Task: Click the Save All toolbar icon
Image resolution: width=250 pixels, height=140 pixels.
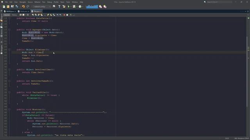Action: pyautogui.click(x=17, y=7)
